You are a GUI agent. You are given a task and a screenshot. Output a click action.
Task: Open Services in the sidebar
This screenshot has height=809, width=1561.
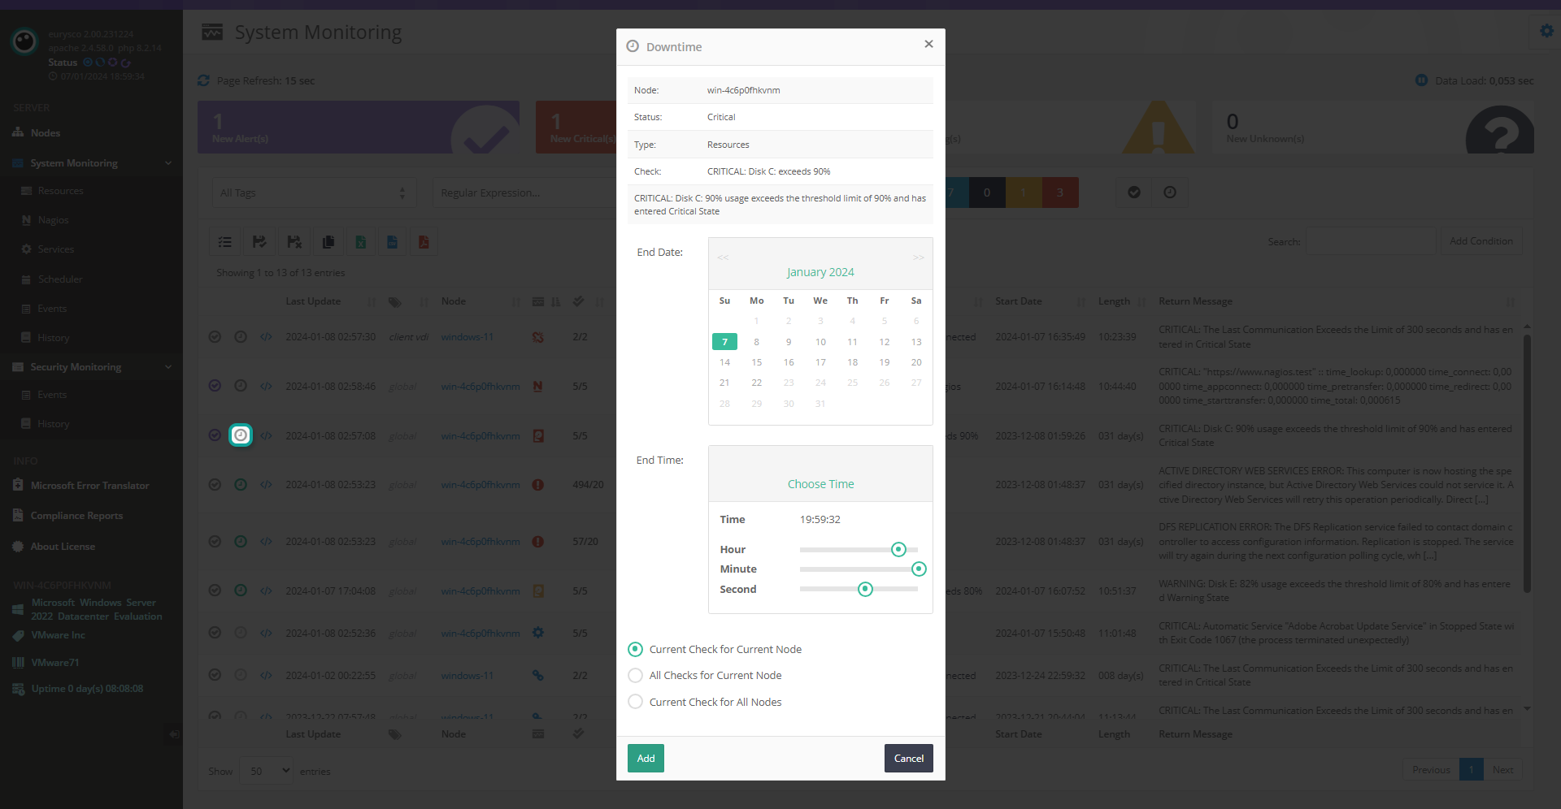coord(55,249)
